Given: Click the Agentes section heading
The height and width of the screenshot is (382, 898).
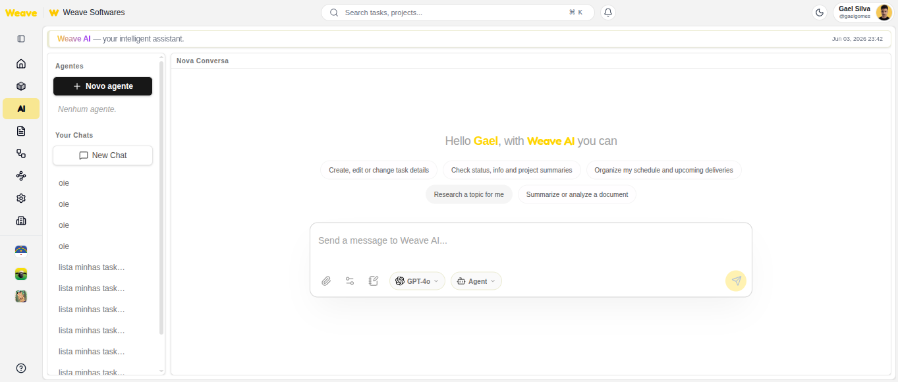Looking at the screenshot, I should click(x=69, y=66).
